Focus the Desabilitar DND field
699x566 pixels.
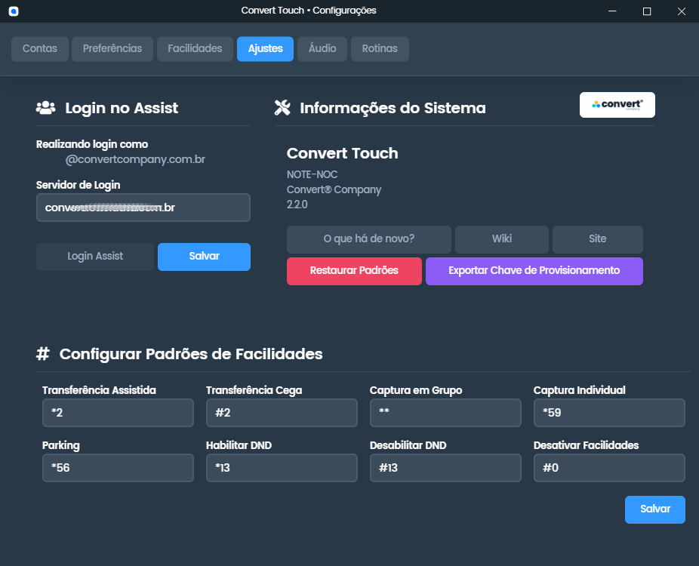click(445, 468)
